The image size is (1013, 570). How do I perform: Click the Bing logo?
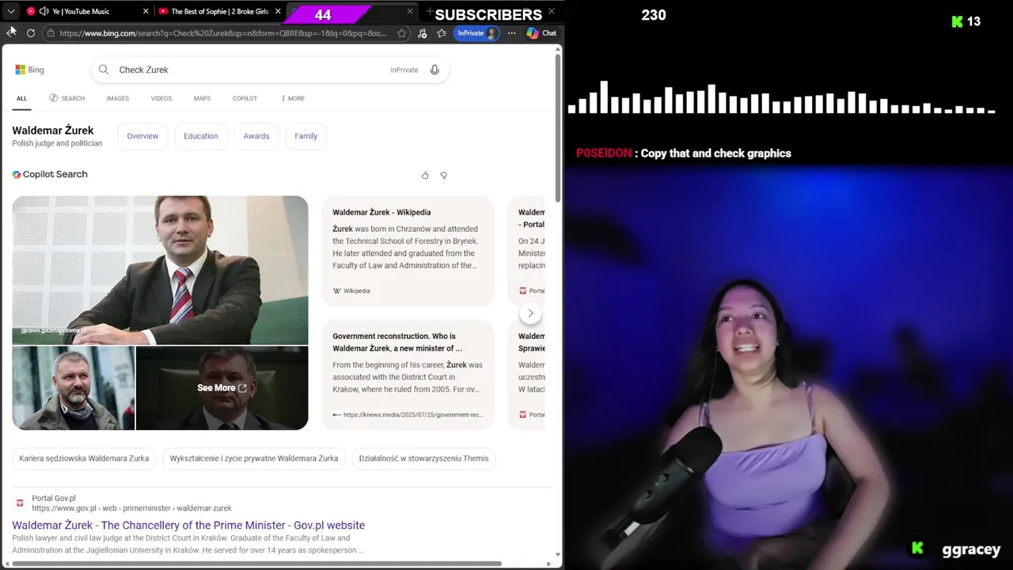click(x=30, y=70)
